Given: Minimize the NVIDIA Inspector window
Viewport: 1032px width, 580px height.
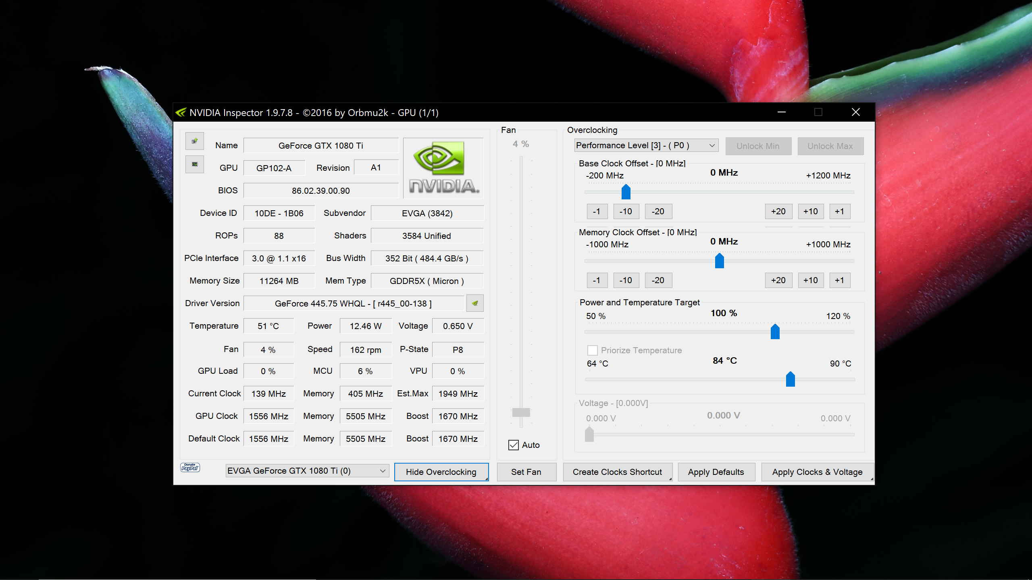Looking at the screenshot, I should tap(781, 112).
